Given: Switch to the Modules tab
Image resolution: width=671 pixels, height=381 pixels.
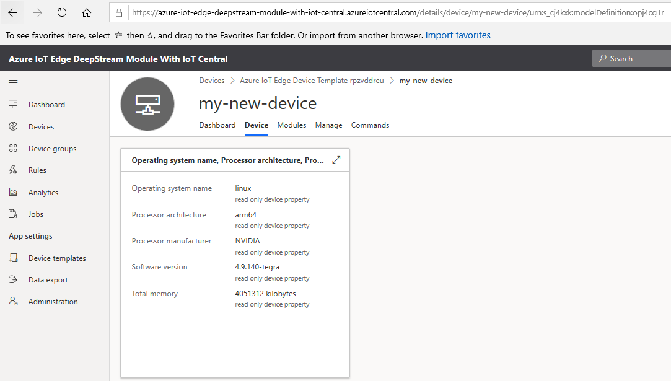Looking at the screenshot, I should point(291,125).
